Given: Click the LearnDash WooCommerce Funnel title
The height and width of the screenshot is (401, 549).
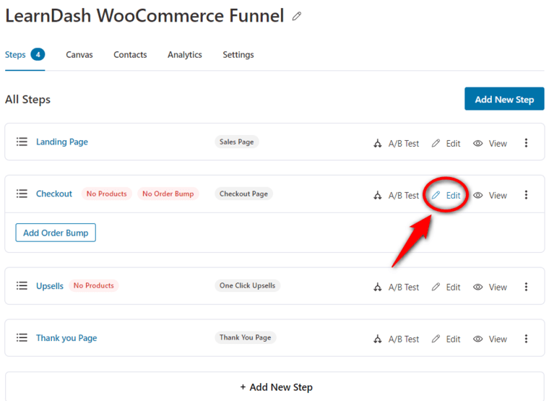Looking at the screenshot, I should point(144,16).
